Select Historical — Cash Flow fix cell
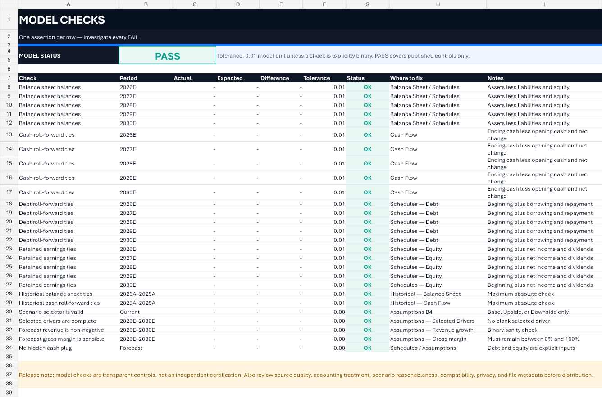The width and height of the screenshot is (602, 397). pyautogui.click(x=438, y=303)
